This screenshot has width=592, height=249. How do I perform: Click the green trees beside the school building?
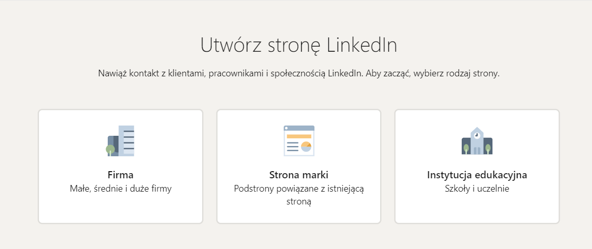click(466, 149)
